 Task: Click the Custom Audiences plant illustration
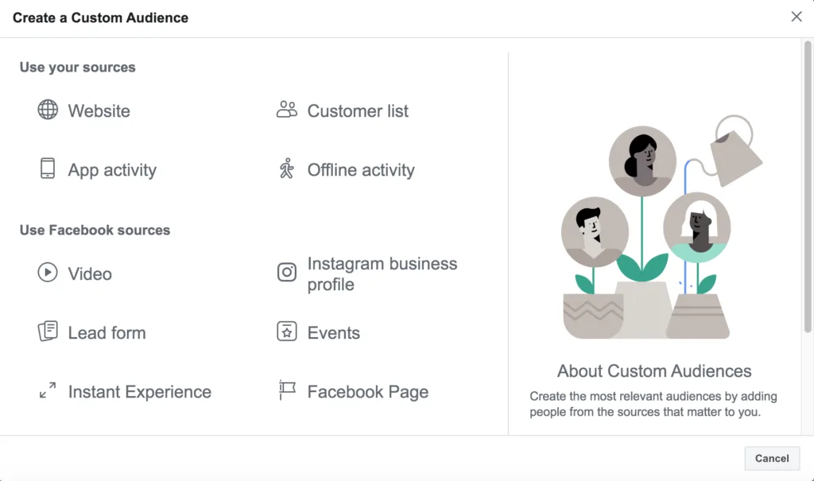661,227
